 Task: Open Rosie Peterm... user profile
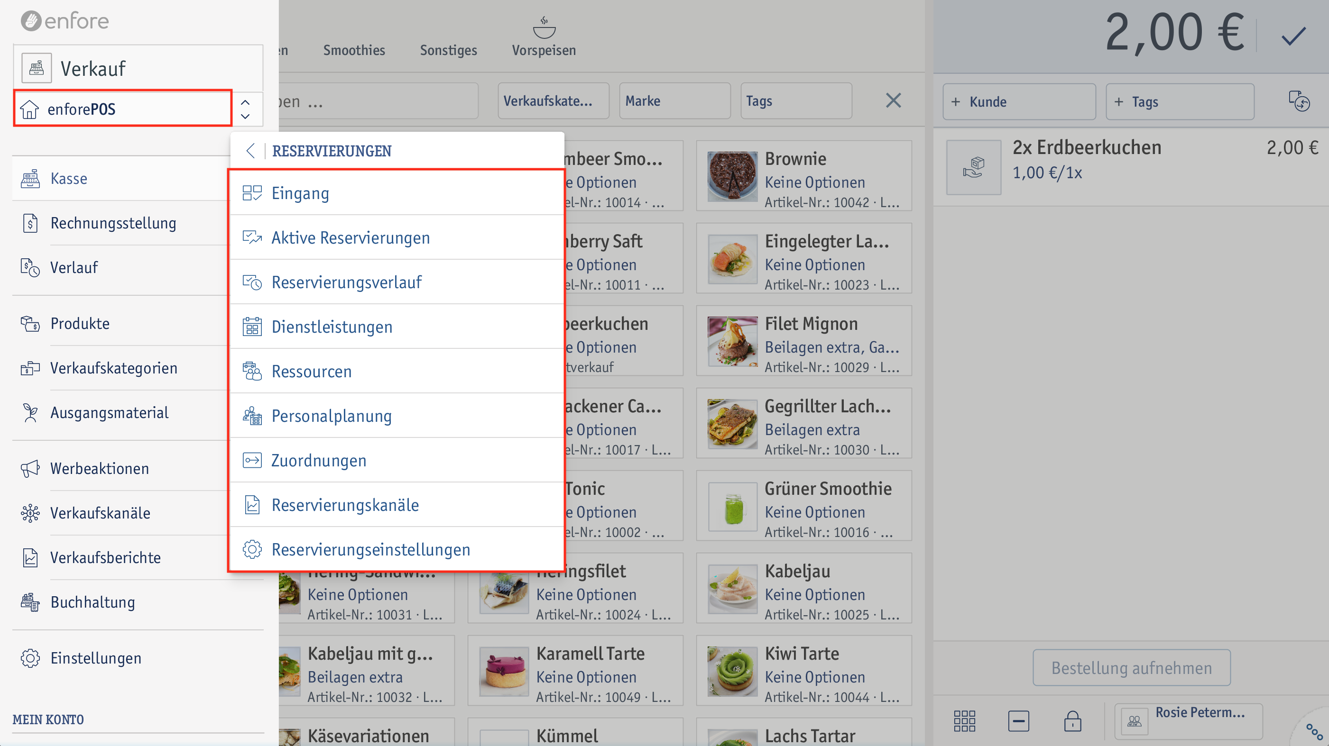point(1188,721)
